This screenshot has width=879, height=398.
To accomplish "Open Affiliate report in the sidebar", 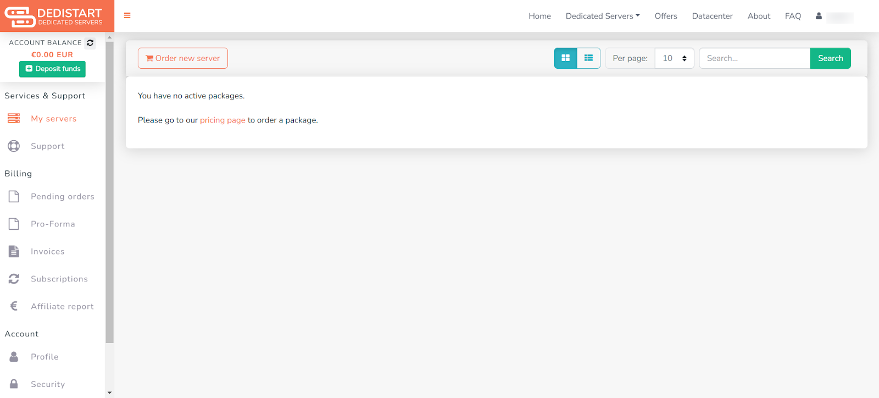I will pyautogui.click(x=62, y=307).
